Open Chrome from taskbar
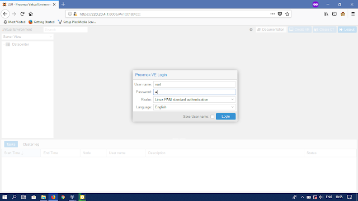 click(63, 197)
